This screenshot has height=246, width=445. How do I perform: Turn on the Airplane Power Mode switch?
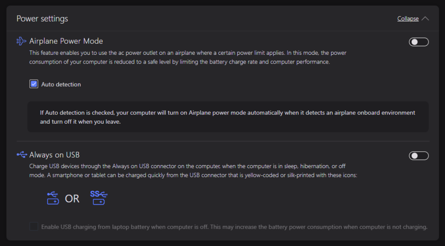(418, 42)
